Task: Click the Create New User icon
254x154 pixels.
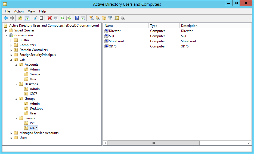Action: click(92, 18)
